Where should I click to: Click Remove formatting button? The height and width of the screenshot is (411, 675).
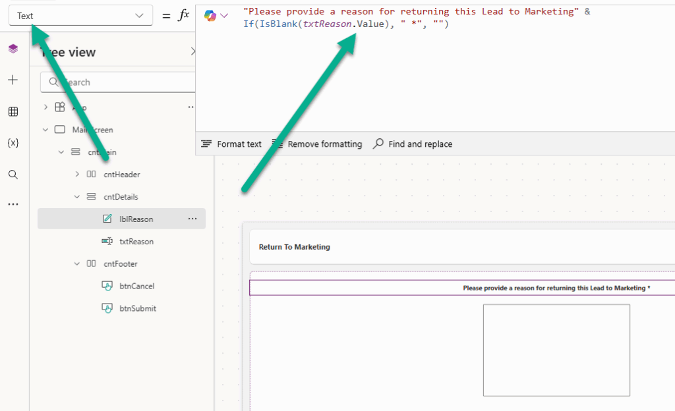coord(317,144)
